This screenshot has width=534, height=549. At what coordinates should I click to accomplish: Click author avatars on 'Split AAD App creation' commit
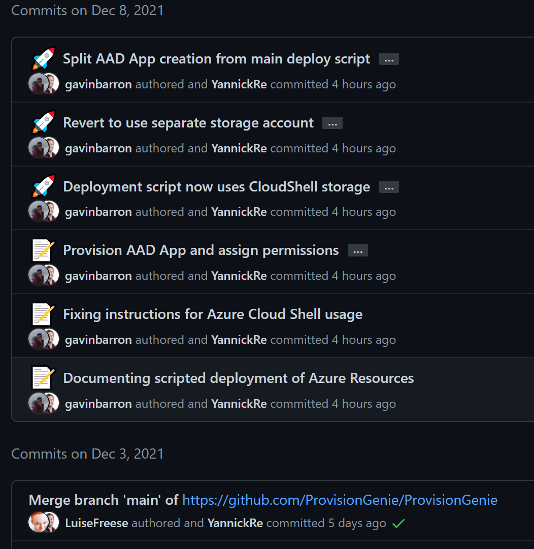tap(44, 84)
